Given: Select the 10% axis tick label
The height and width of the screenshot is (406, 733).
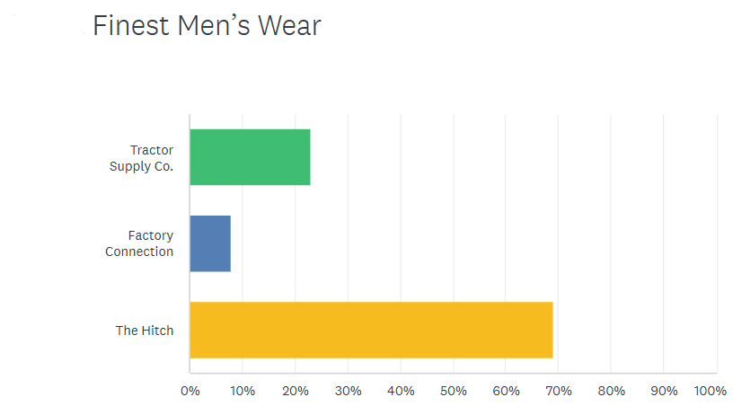Looking at the screenshot, I should pyautogui.click(x=242, y=391).
